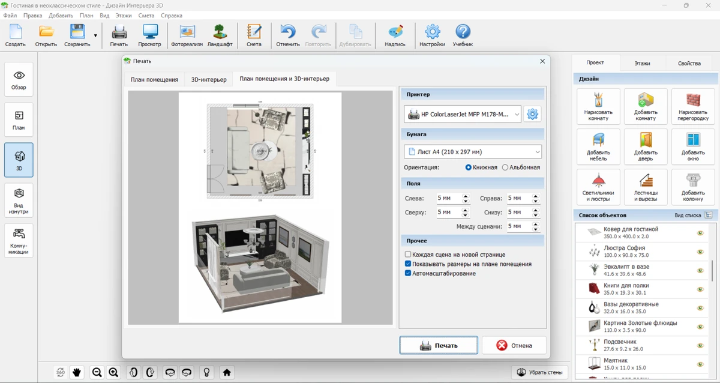Switch to Вид изнутри view mode
Viewport: 720px width, 383px height.
point(19,200)
